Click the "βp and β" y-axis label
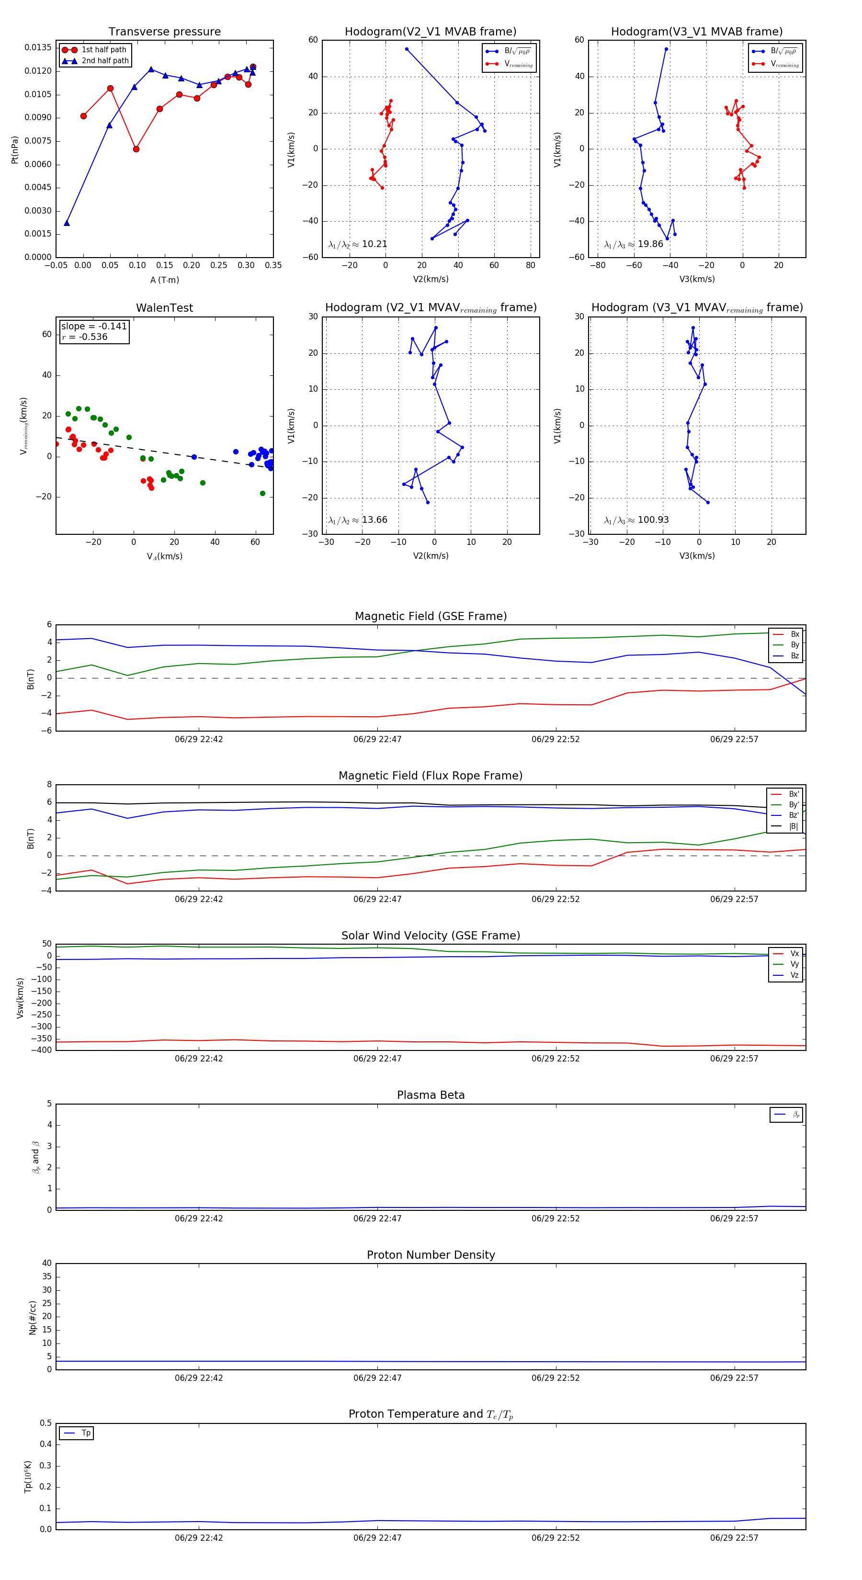Screen dimensions: 862x1580 click(35, 1157)
